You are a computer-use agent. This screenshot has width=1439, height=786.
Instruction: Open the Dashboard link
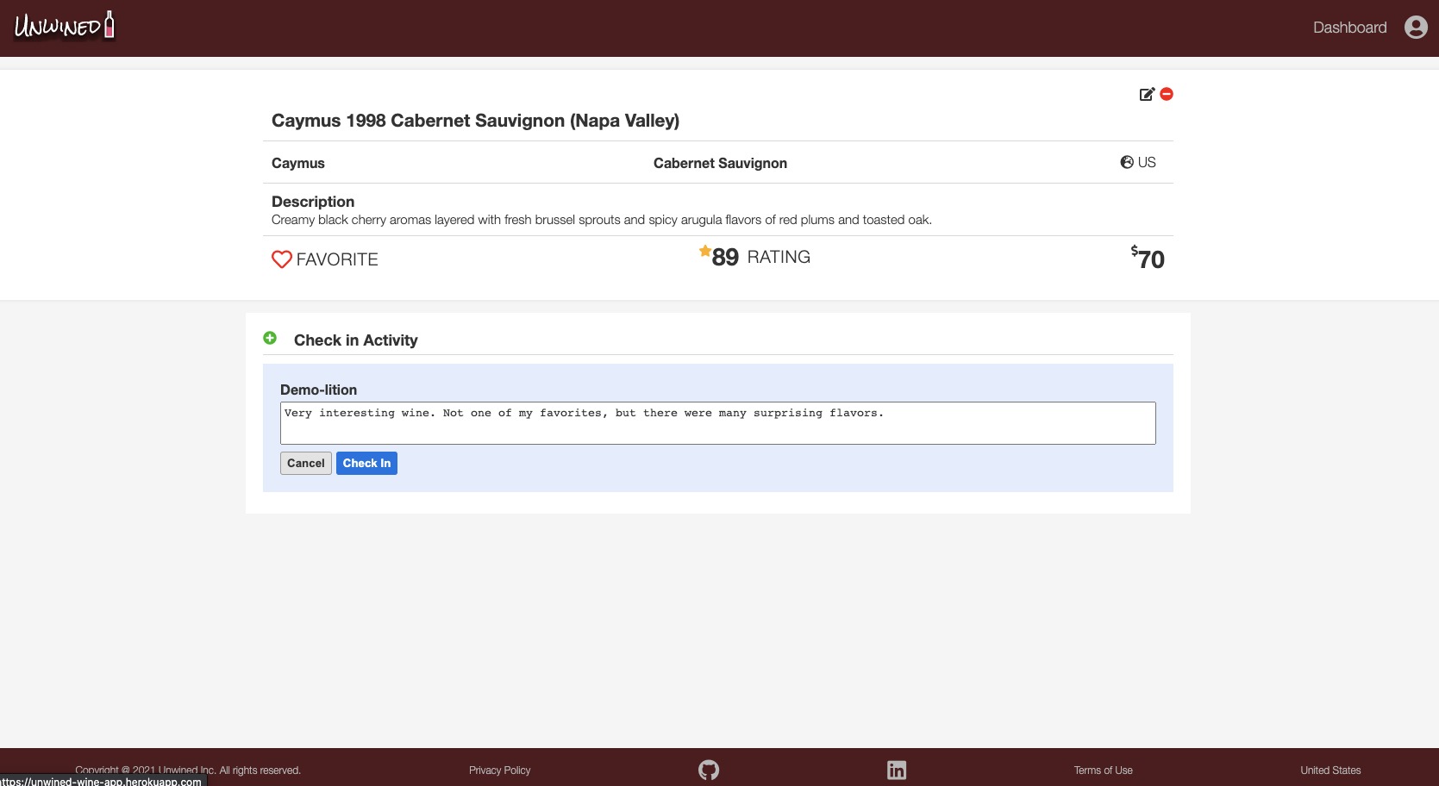click(x=1349, y=28)
